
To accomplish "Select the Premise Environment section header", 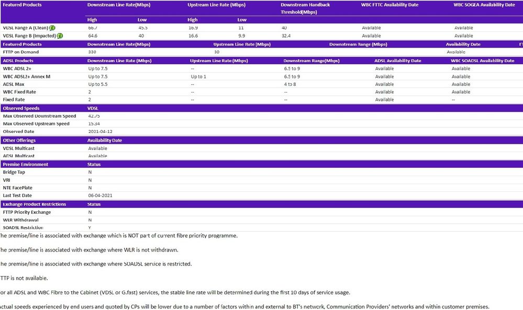I will 25,164.
